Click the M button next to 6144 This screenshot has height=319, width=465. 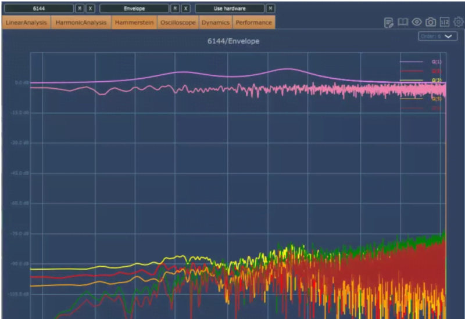point(80,9)
